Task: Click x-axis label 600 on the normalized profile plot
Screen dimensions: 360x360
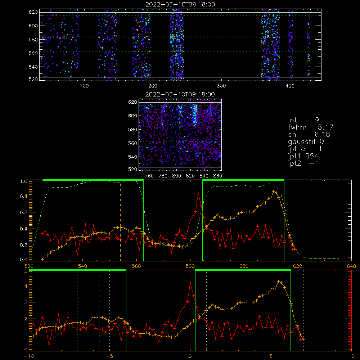Action: pos(244,266)
